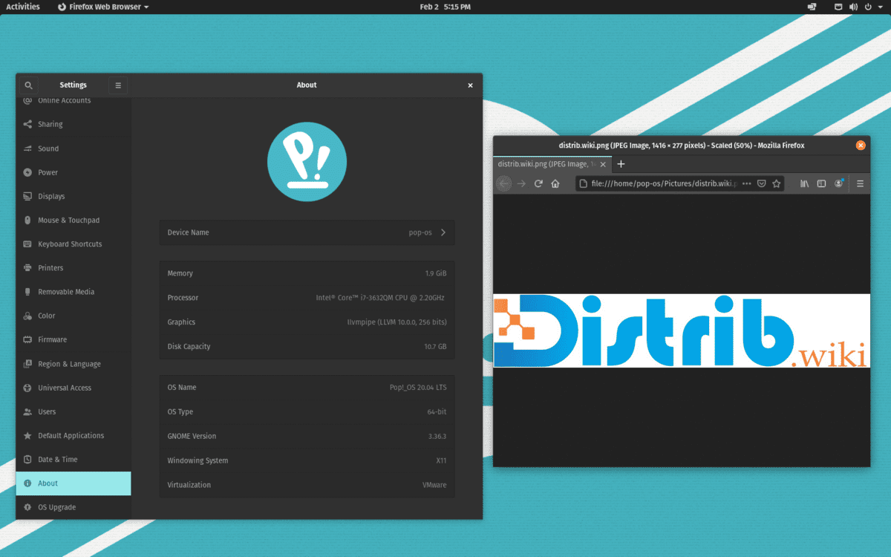Select the highlighted About entry

[x=74, y=483]
